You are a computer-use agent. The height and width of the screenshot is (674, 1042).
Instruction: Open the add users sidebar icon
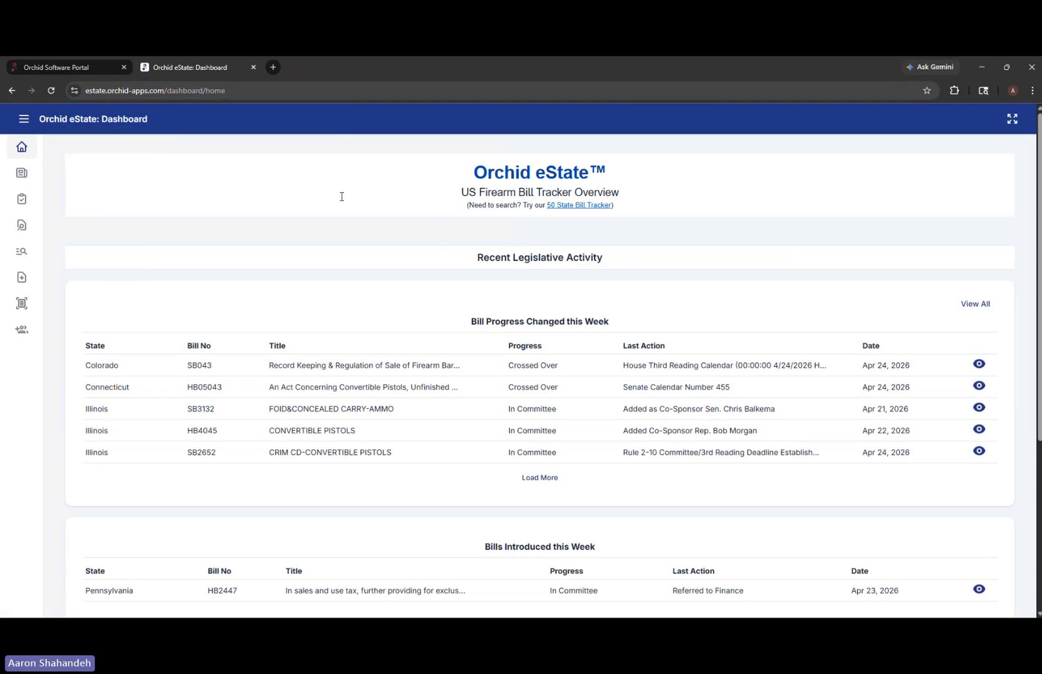point(22,330)
